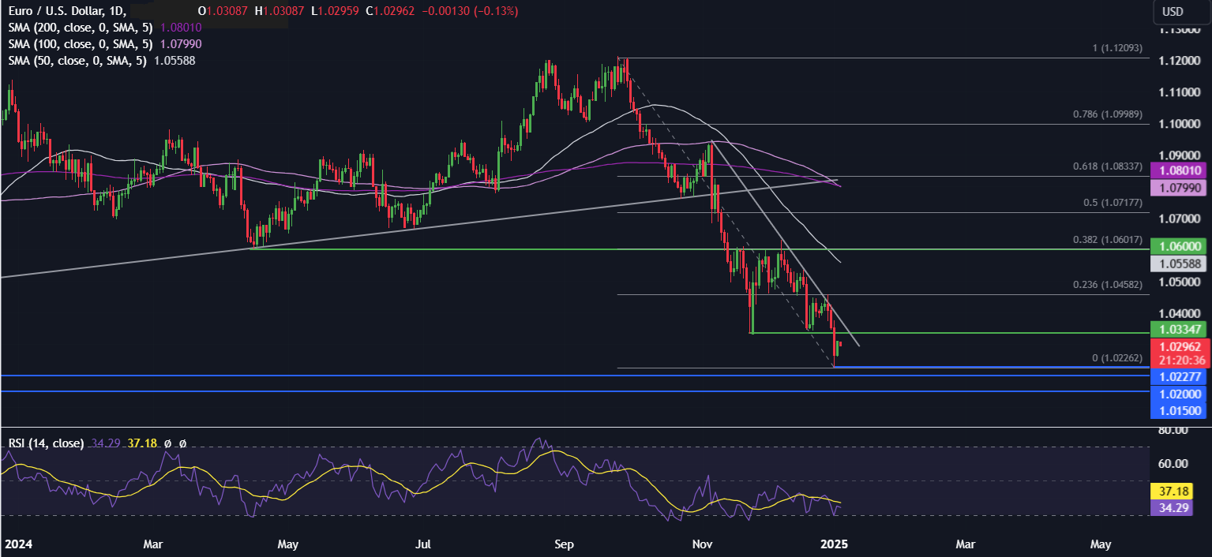Click 1.09000 on the price scale
This screenshot has height=557, width=1212.
1179,155
